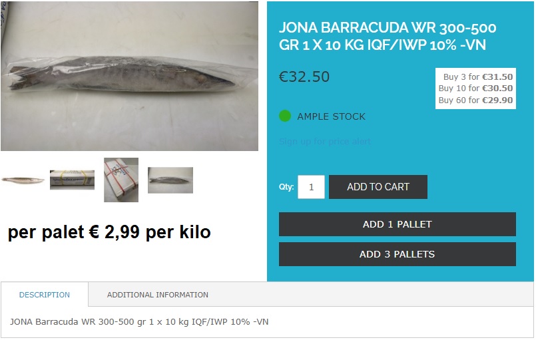Click the Add 3 Pallets button
Viewport: 536px width, 340px height.
[x=398, y=254]
